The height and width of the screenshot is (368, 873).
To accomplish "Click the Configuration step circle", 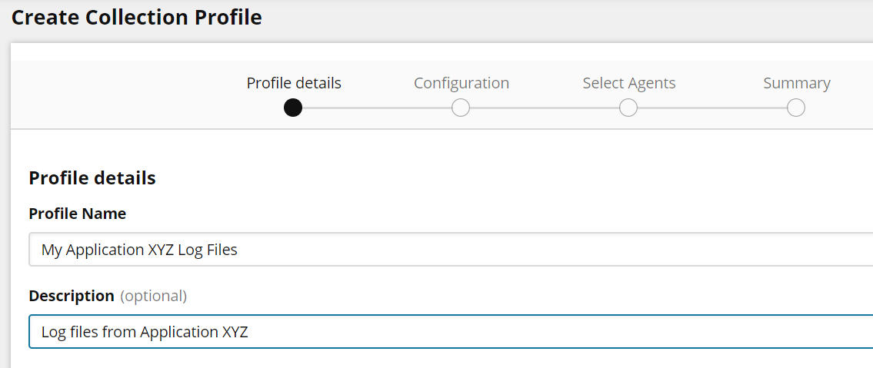I will [461, 108].
